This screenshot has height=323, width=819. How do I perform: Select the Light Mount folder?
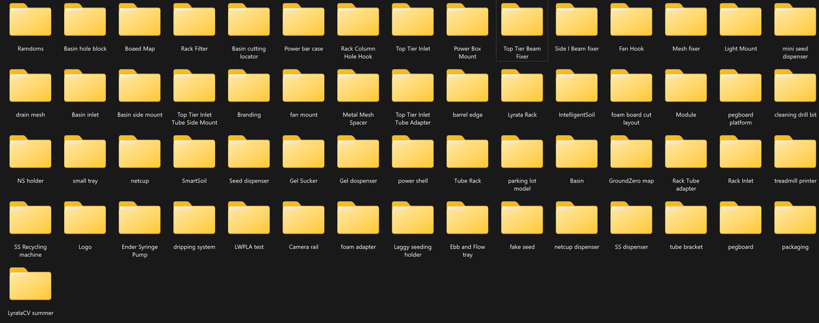(741, 19)
